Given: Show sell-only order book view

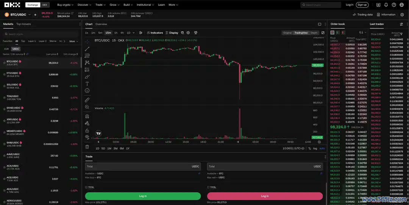Looking at the screenshot, I should 343,32.
